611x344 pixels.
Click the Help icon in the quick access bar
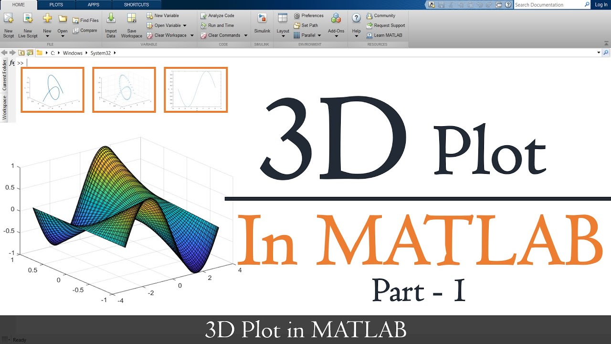[x=508, y=5]
